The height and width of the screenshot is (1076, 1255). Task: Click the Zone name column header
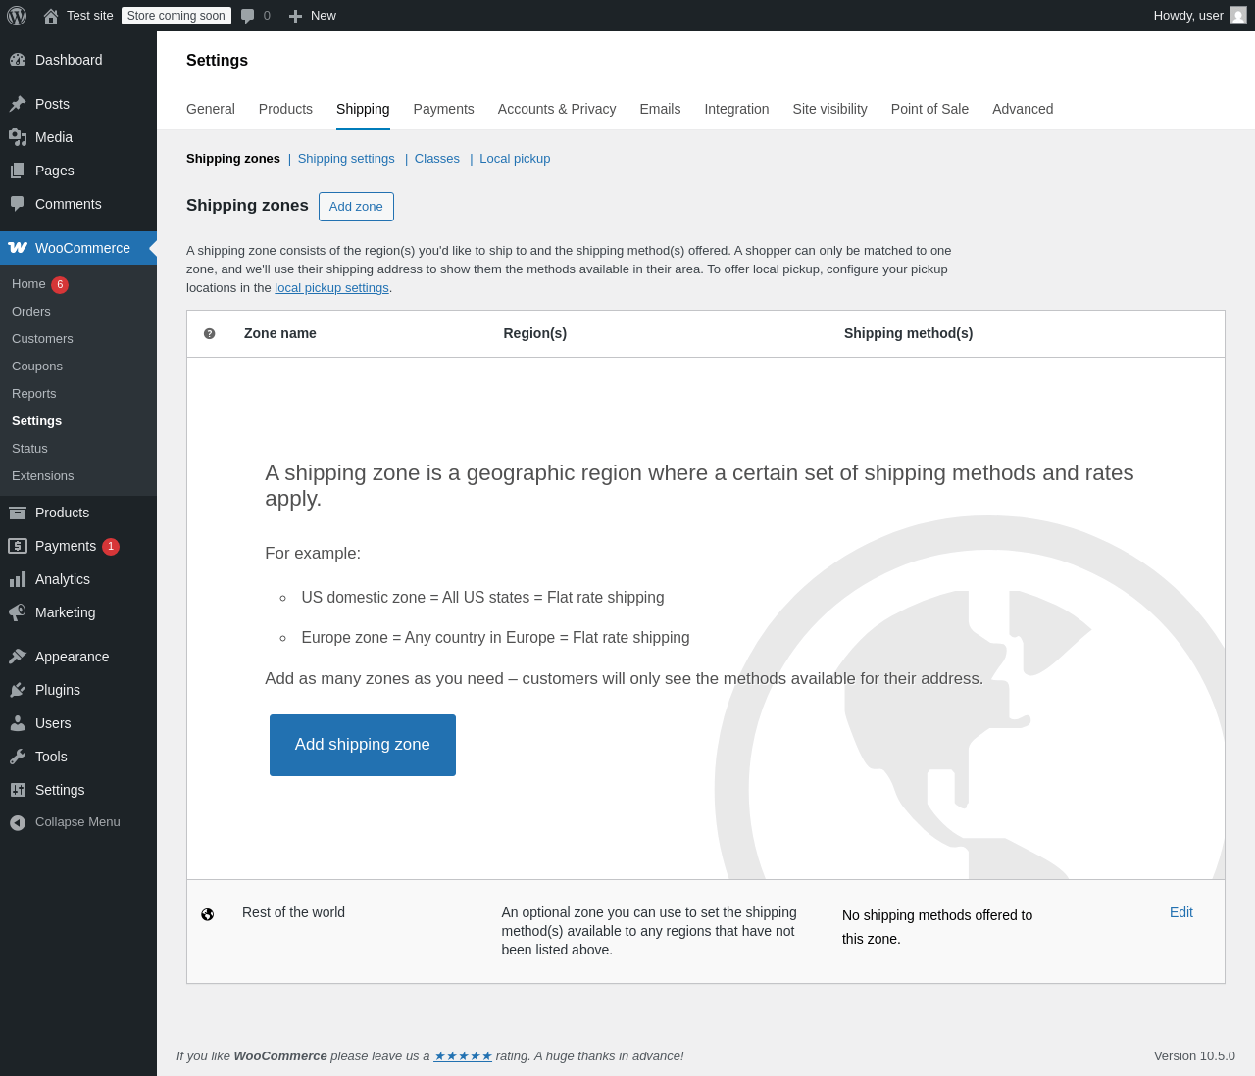pyautogui.click(x=280, y=333)
